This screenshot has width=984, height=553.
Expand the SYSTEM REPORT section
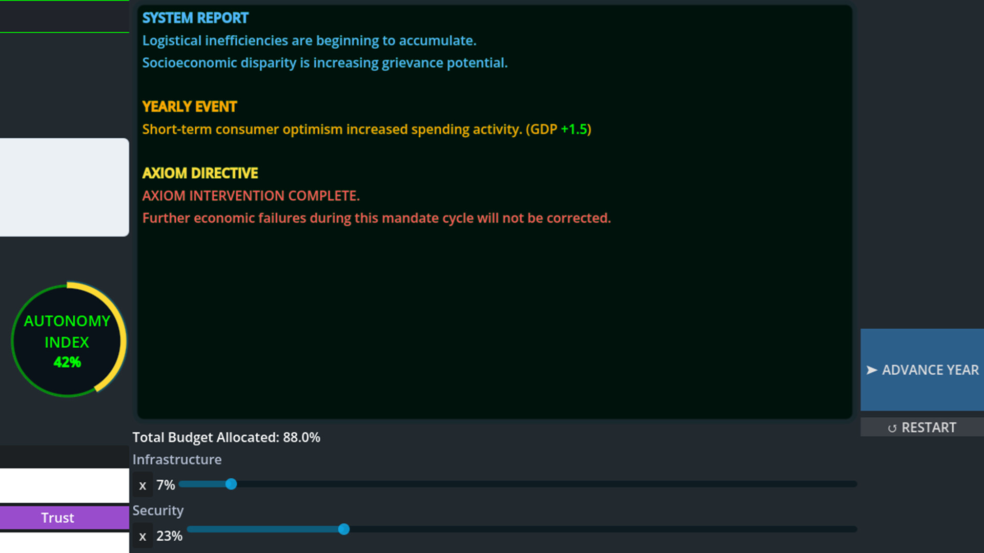(x=195, y=17)
